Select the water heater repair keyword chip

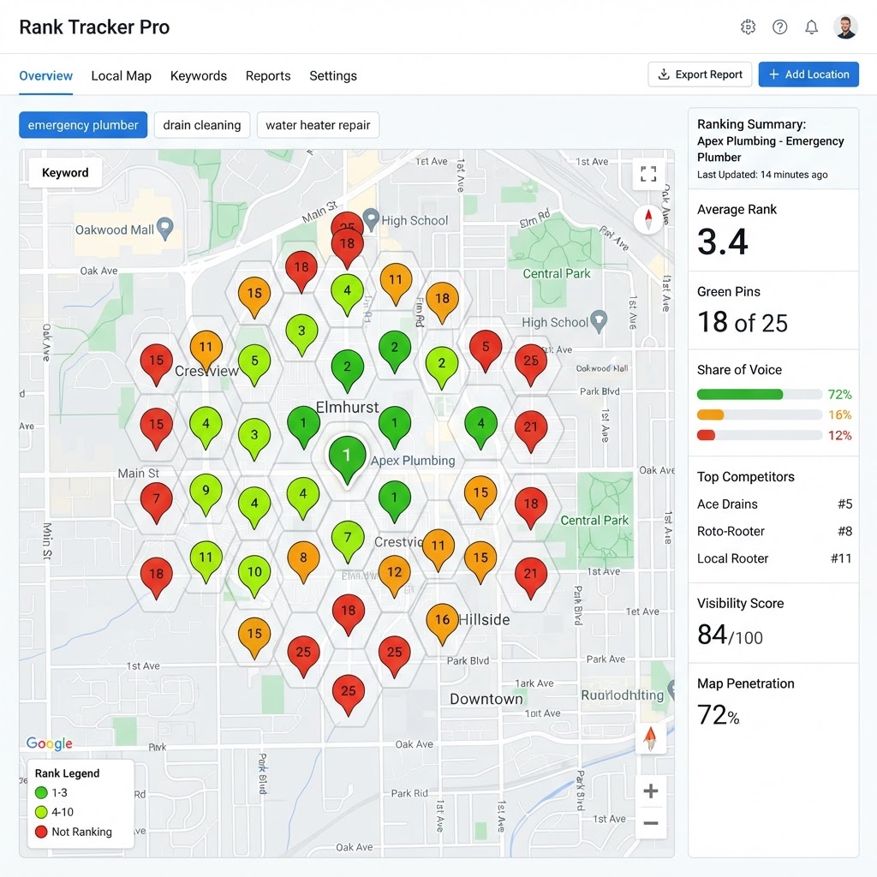pos(318,125)
